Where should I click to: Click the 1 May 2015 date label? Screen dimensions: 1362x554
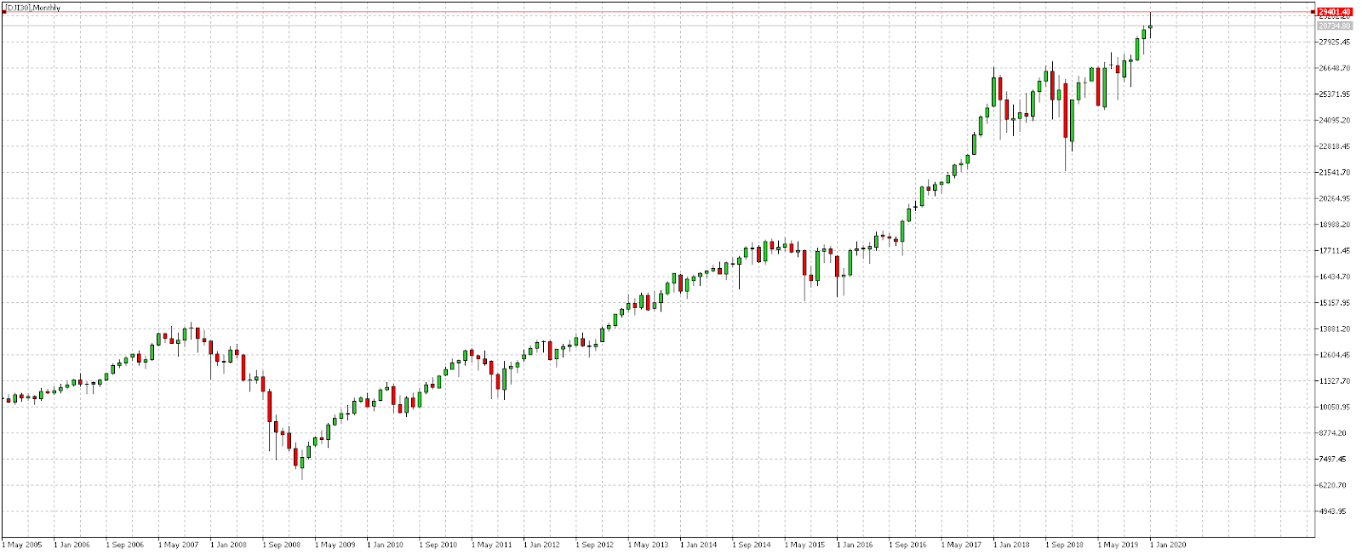[804, 545]
